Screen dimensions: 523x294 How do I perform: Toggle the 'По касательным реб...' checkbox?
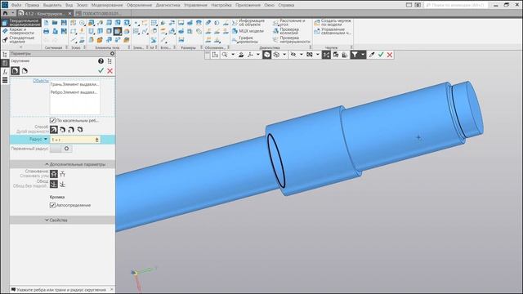point(52,120)
